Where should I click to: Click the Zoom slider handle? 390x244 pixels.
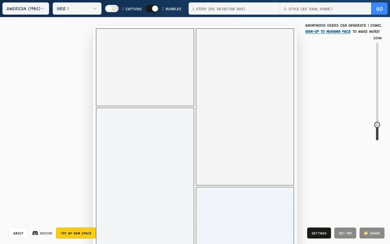click(377, 125)
